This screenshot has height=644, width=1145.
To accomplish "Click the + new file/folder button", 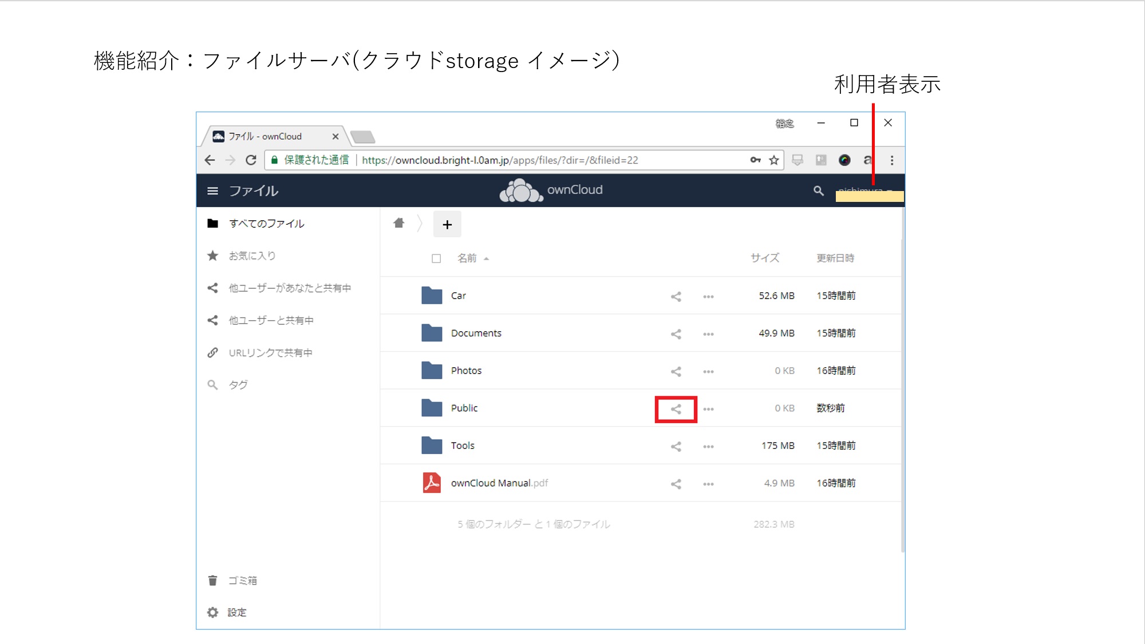I will tap(447, 224).
